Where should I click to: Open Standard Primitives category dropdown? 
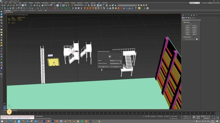(191, 20)
